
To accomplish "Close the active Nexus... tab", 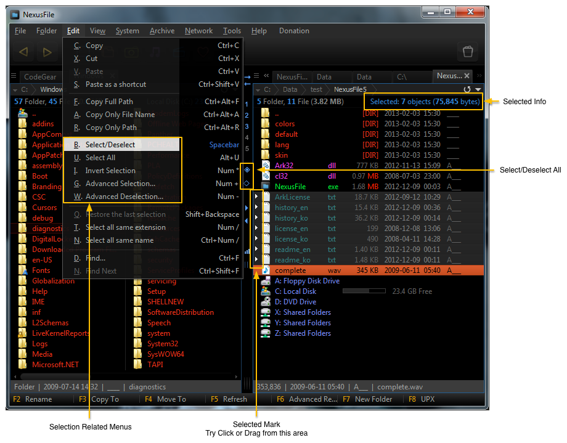I will (x=467, y=76).
